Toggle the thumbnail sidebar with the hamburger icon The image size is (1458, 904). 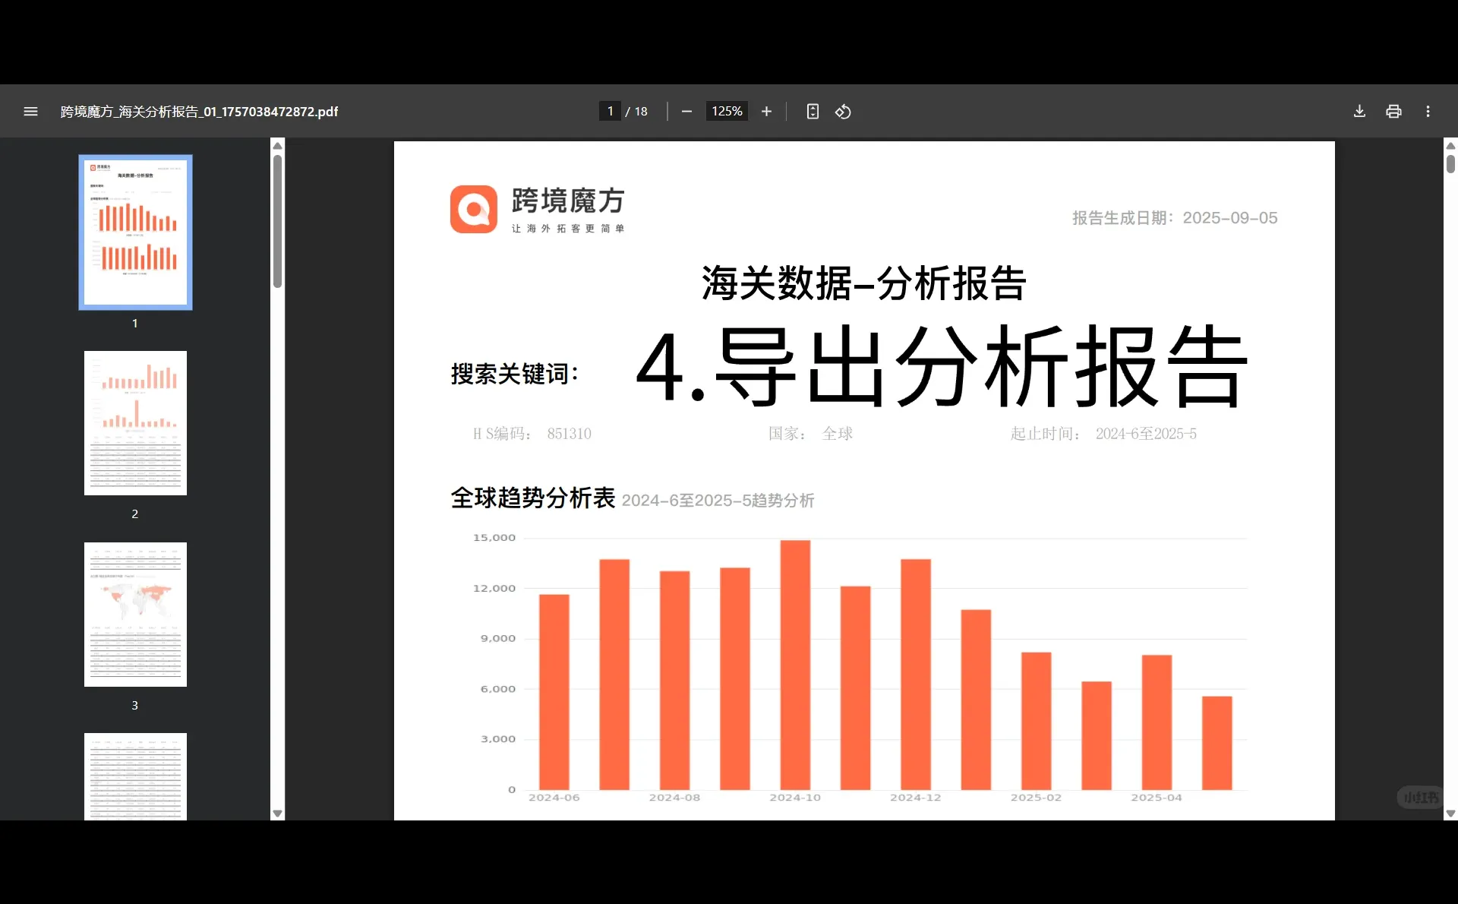click(x=30, y=111)
